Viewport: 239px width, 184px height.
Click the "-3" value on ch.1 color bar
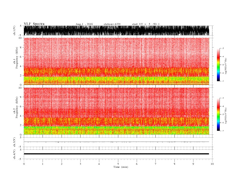(222, 48)
